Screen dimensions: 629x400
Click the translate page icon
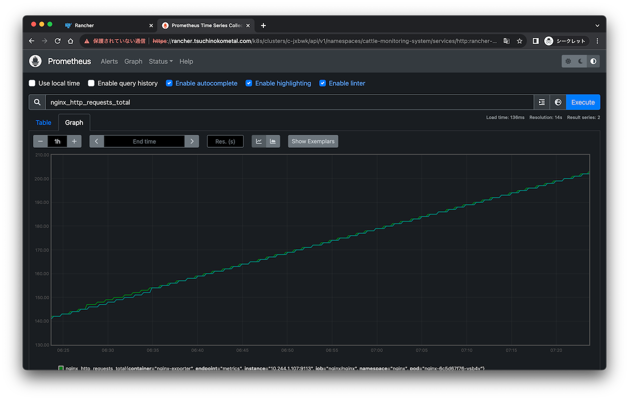[506, 41]
